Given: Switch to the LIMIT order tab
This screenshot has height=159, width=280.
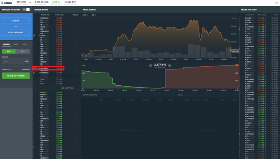Looking at the screenshot, I should 16,45.
